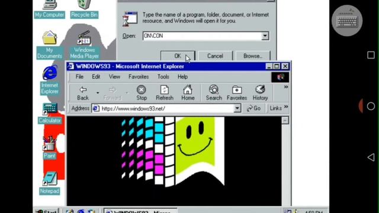The height and width of the screenshot is (213, 379).
Task: Open Favorites toolbar button
Action: [237, 93]
